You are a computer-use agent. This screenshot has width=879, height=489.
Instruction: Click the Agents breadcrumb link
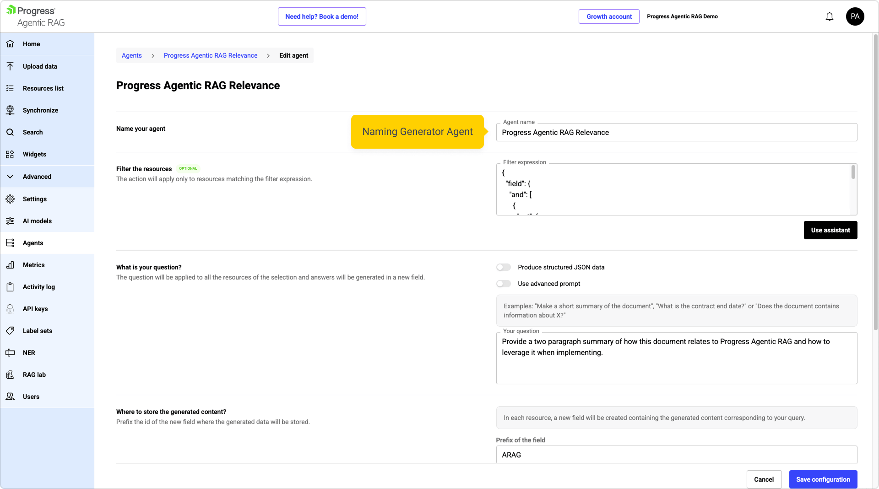click(x=131, y=55)
